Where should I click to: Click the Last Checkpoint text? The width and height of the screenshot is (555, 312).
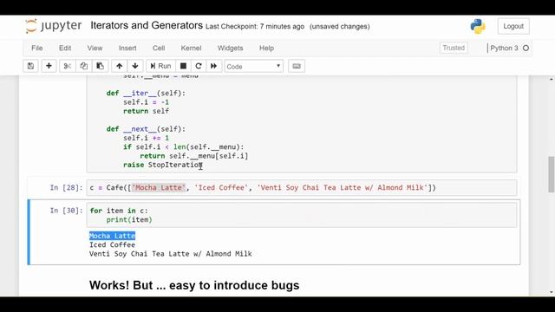pyautogui.click(x=255, y=27)
